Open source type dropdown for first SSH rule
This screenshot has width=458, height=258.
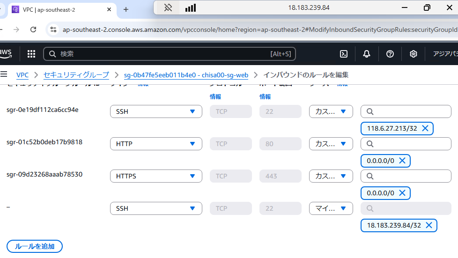tap(331, 111)
